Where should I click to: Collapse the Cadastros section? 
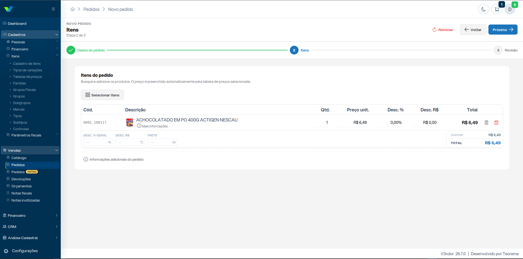pos(30,35)
